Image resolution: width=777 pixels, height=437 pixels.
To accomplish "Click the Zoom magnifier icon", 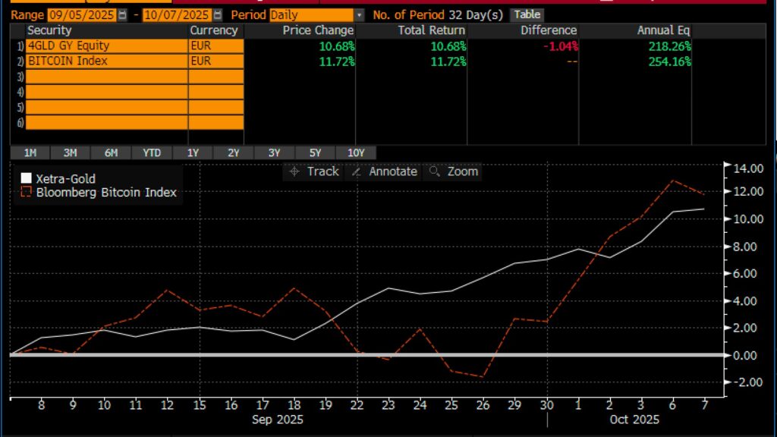I will 435,172.
